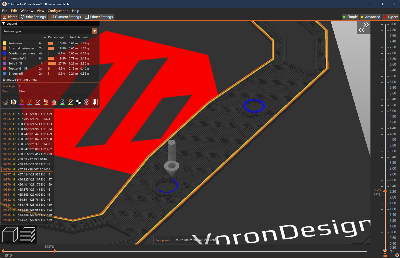Viewport: 400px width, 258px height.
Task: Toggle retractions display icon
Action: point(22,102)
